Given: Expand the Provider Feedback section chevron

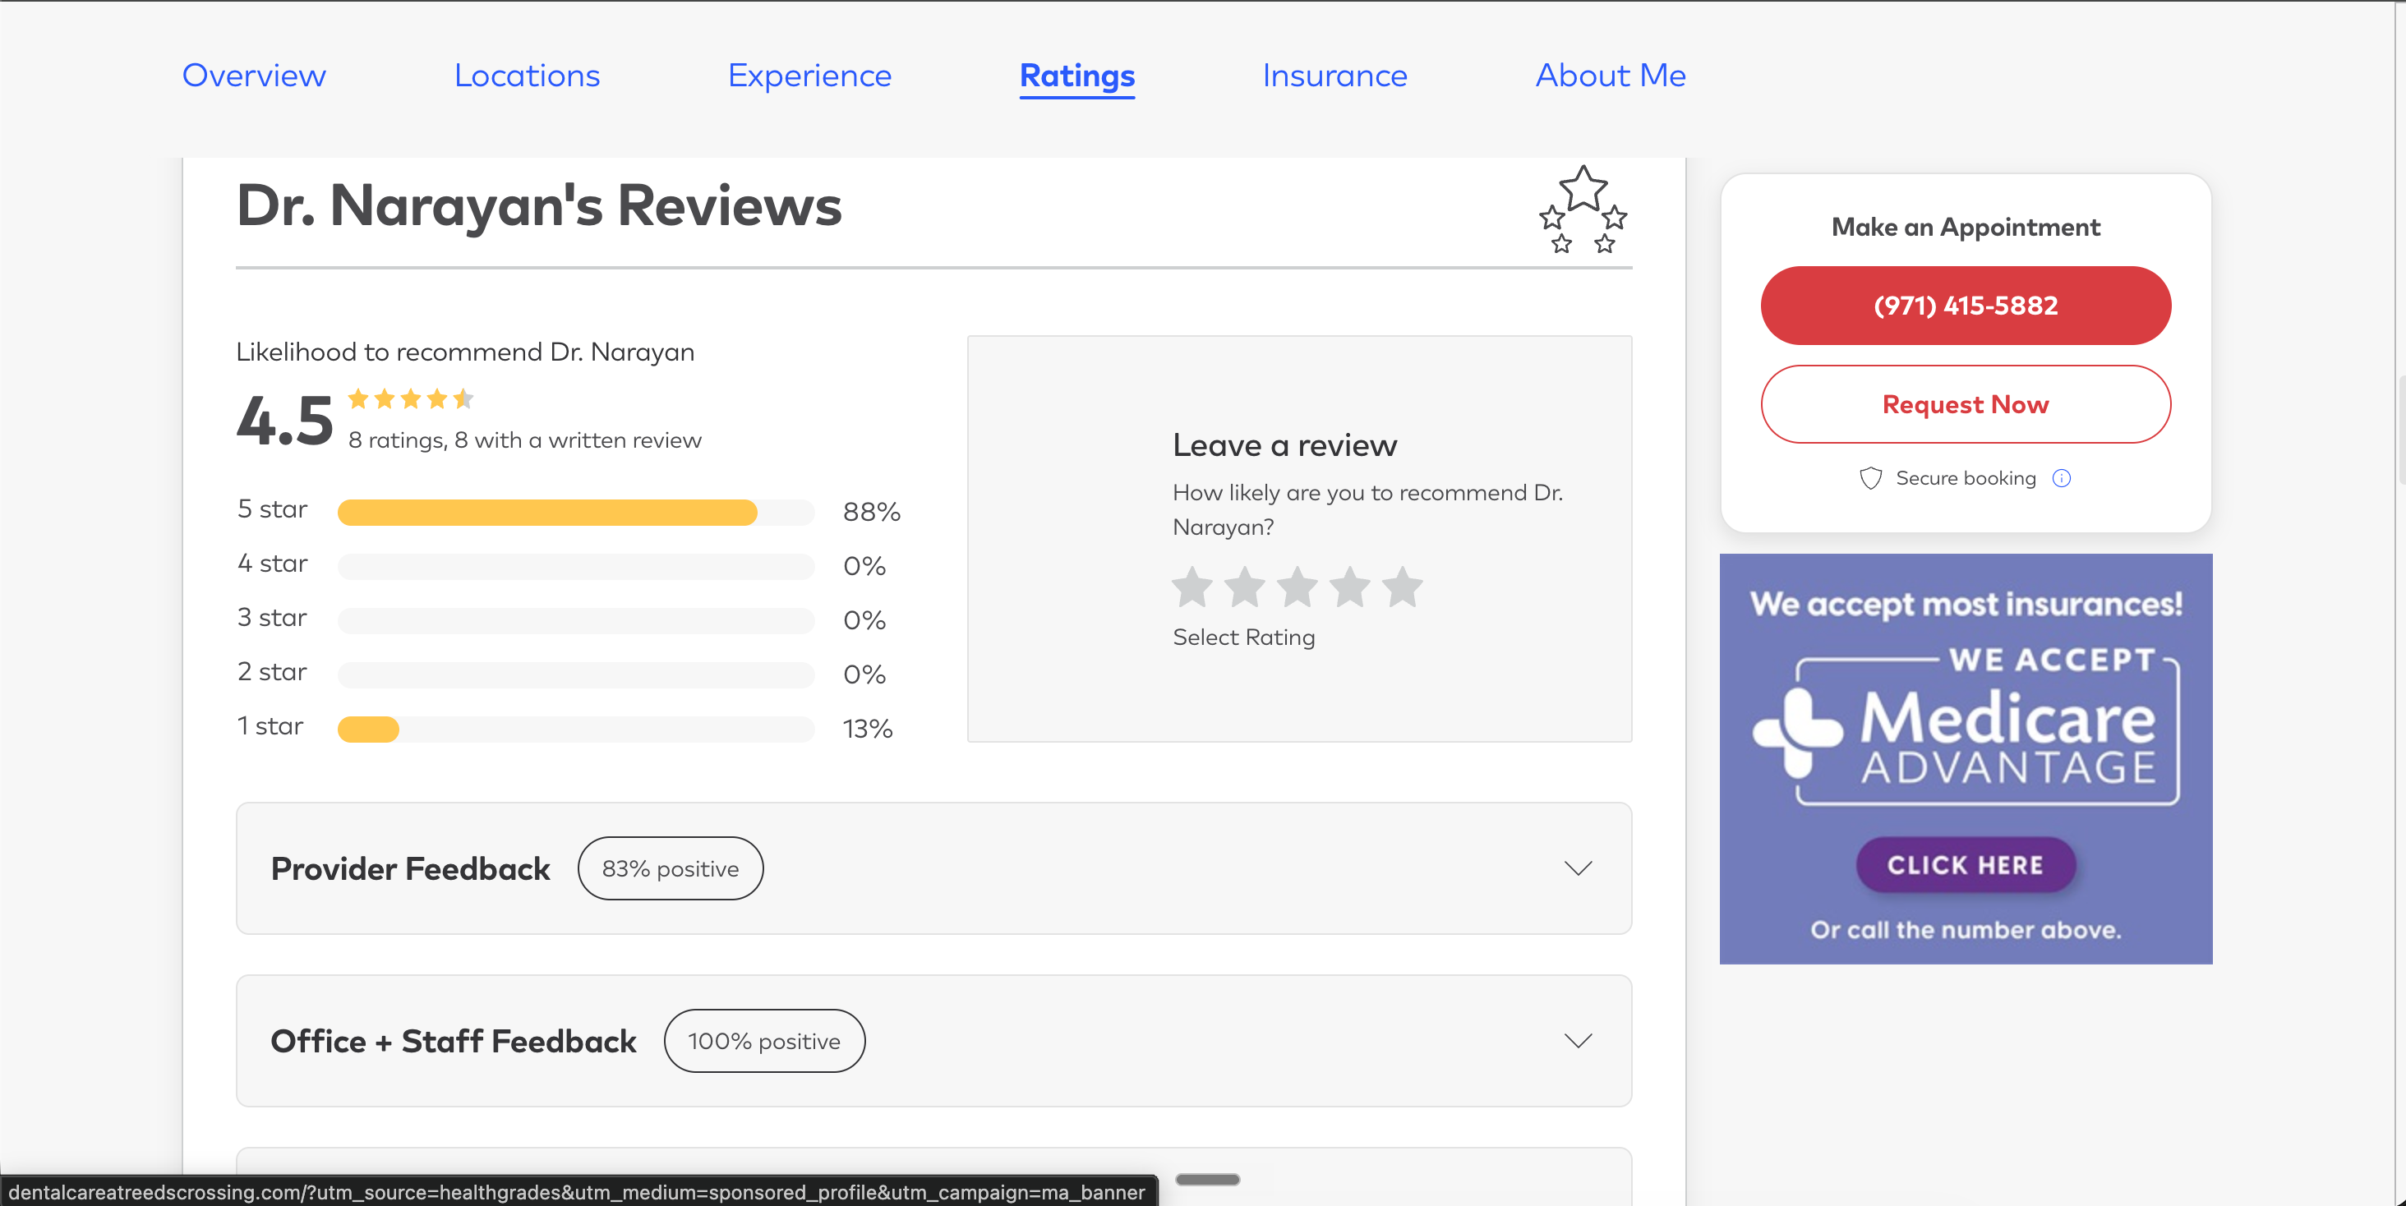Looking at the screenshot, I should (x=1578, y=868).
